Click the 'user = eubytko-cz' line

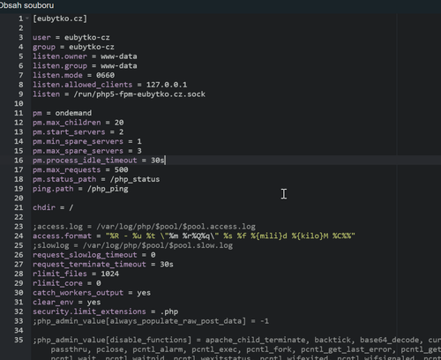coord(71,38)
